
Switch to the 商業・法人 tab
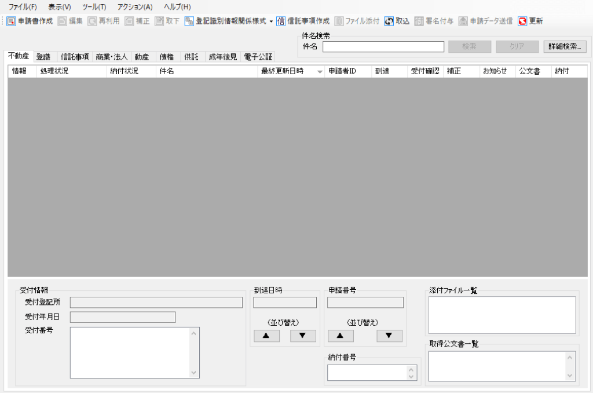click(x=112, y=57)
